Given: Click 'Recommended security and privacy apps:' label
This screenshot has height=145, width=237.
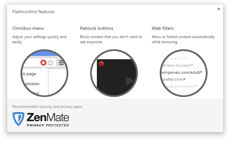Looking at the screenshot, I should (47, 107).
